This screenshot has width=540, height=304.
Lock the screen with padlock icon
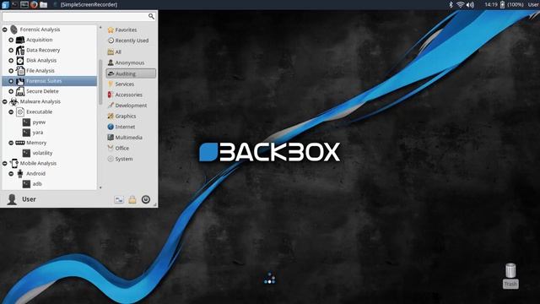(132, 199)
